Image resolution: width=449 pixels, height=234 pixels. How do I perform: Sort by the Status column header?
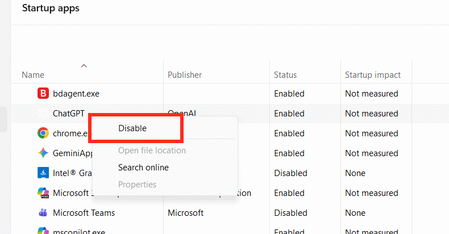click(285, 75)
